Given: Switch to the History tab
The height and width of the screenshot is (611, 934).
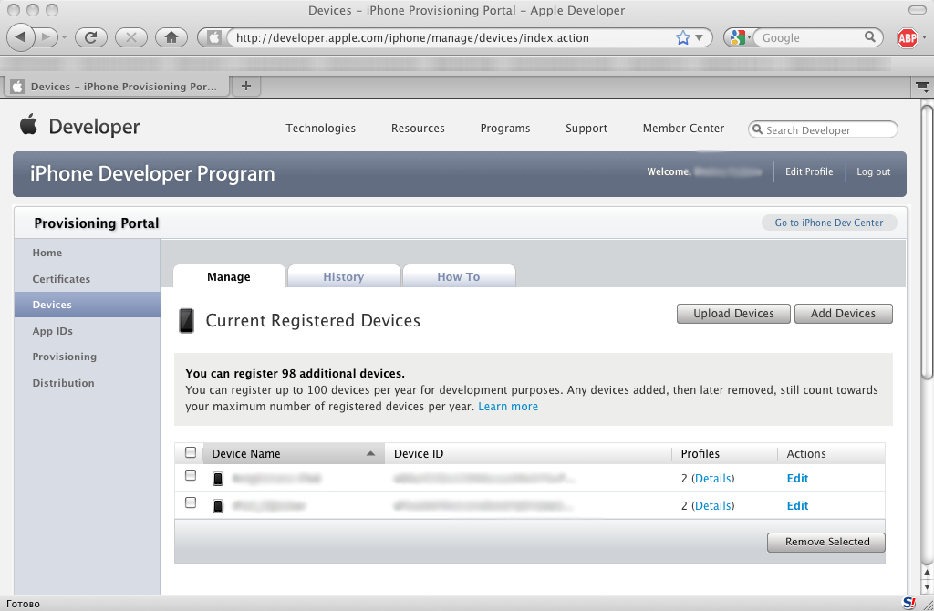Looking at the screenshot, I should (344, 276).
